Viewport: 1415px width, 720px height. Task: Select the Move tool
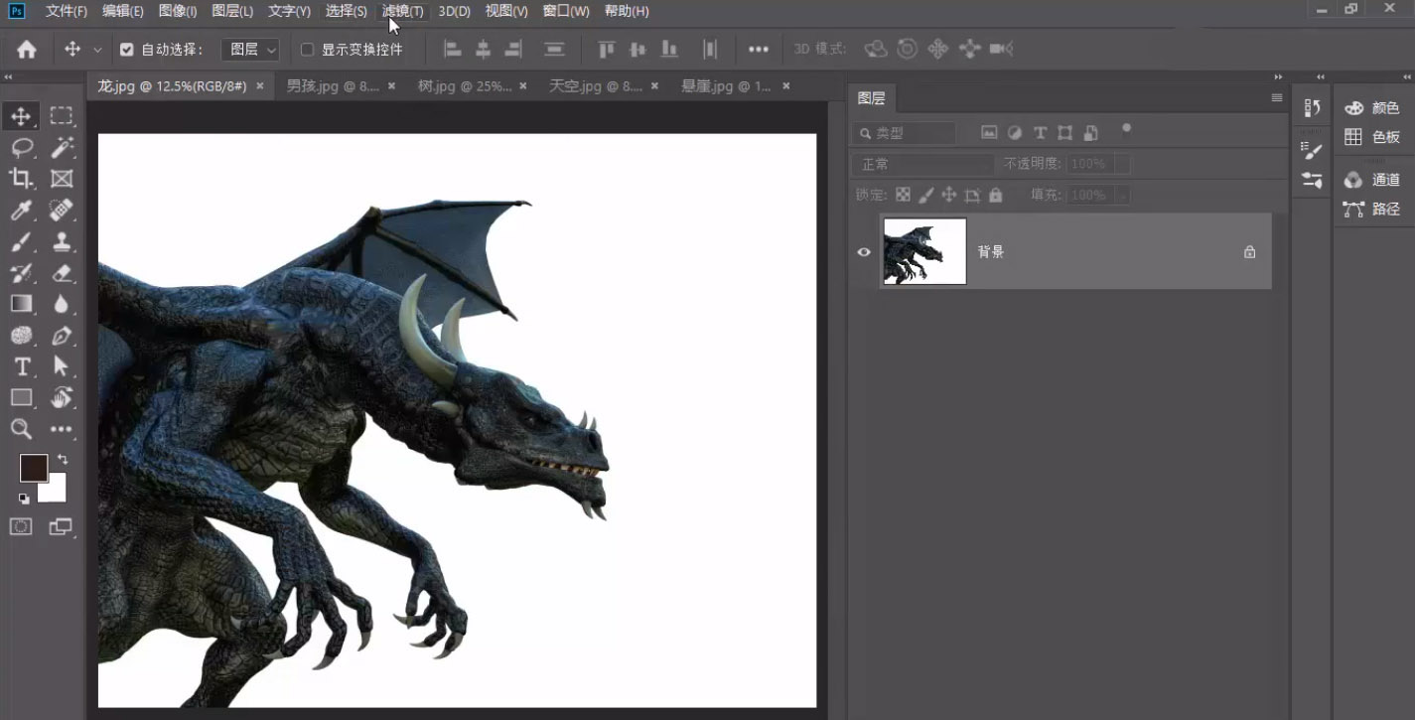pos(21,116)
